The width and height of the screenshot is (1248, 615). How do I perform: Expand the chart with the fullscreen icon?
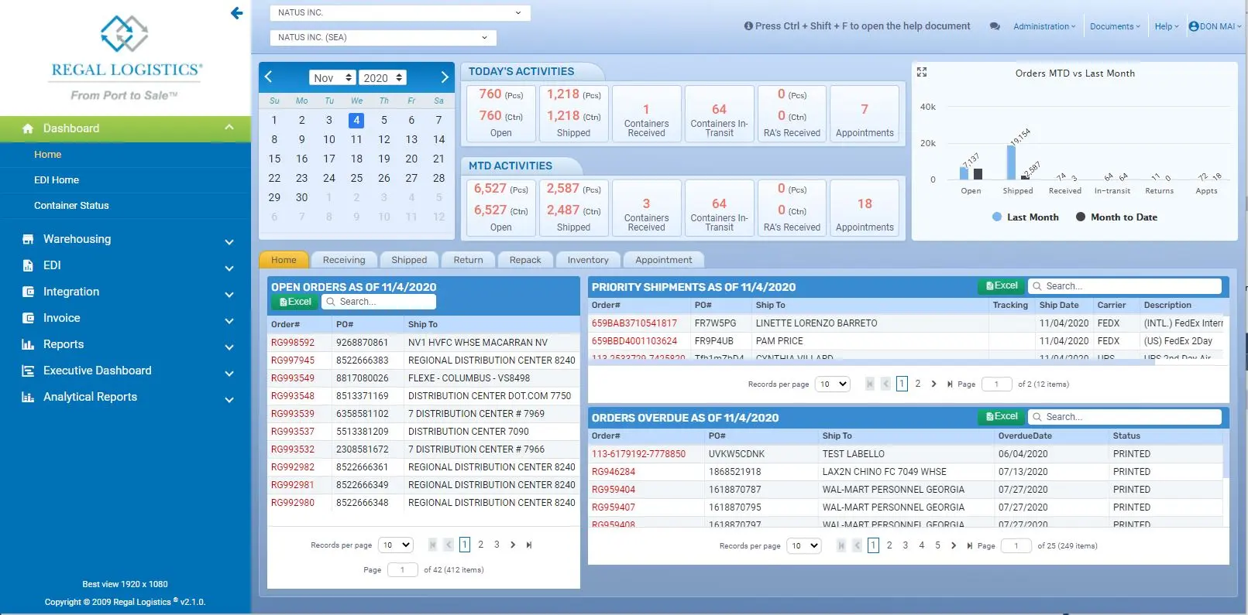[922, 72]
